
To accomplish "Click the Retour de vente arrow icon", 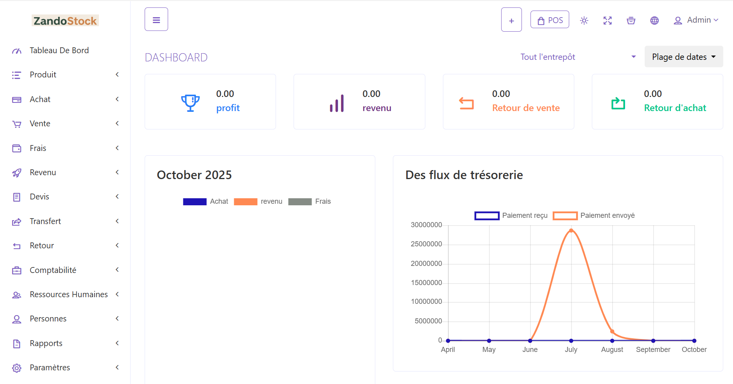I will (x=466, y=103).
